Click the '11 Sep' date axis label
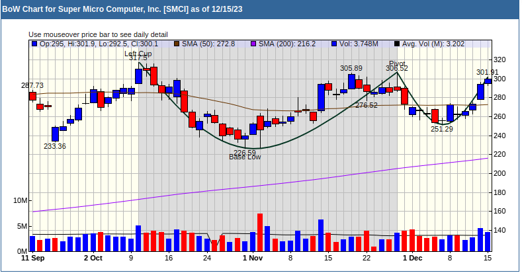Image resolution: width=522 pixels, height=277 pixels. (32, 258)
